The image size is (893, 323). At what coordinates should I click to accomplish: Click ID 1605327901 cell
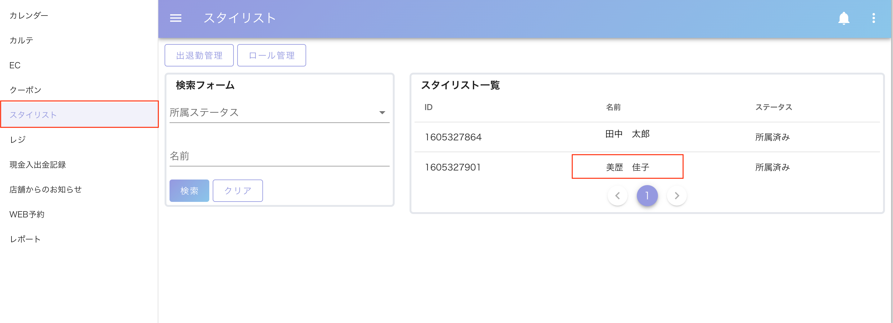[x=452, y=167]
